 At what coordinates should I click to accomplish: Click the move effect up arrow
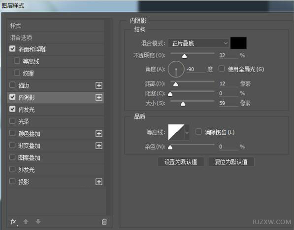pyautogui.click(x=26, y=222)
